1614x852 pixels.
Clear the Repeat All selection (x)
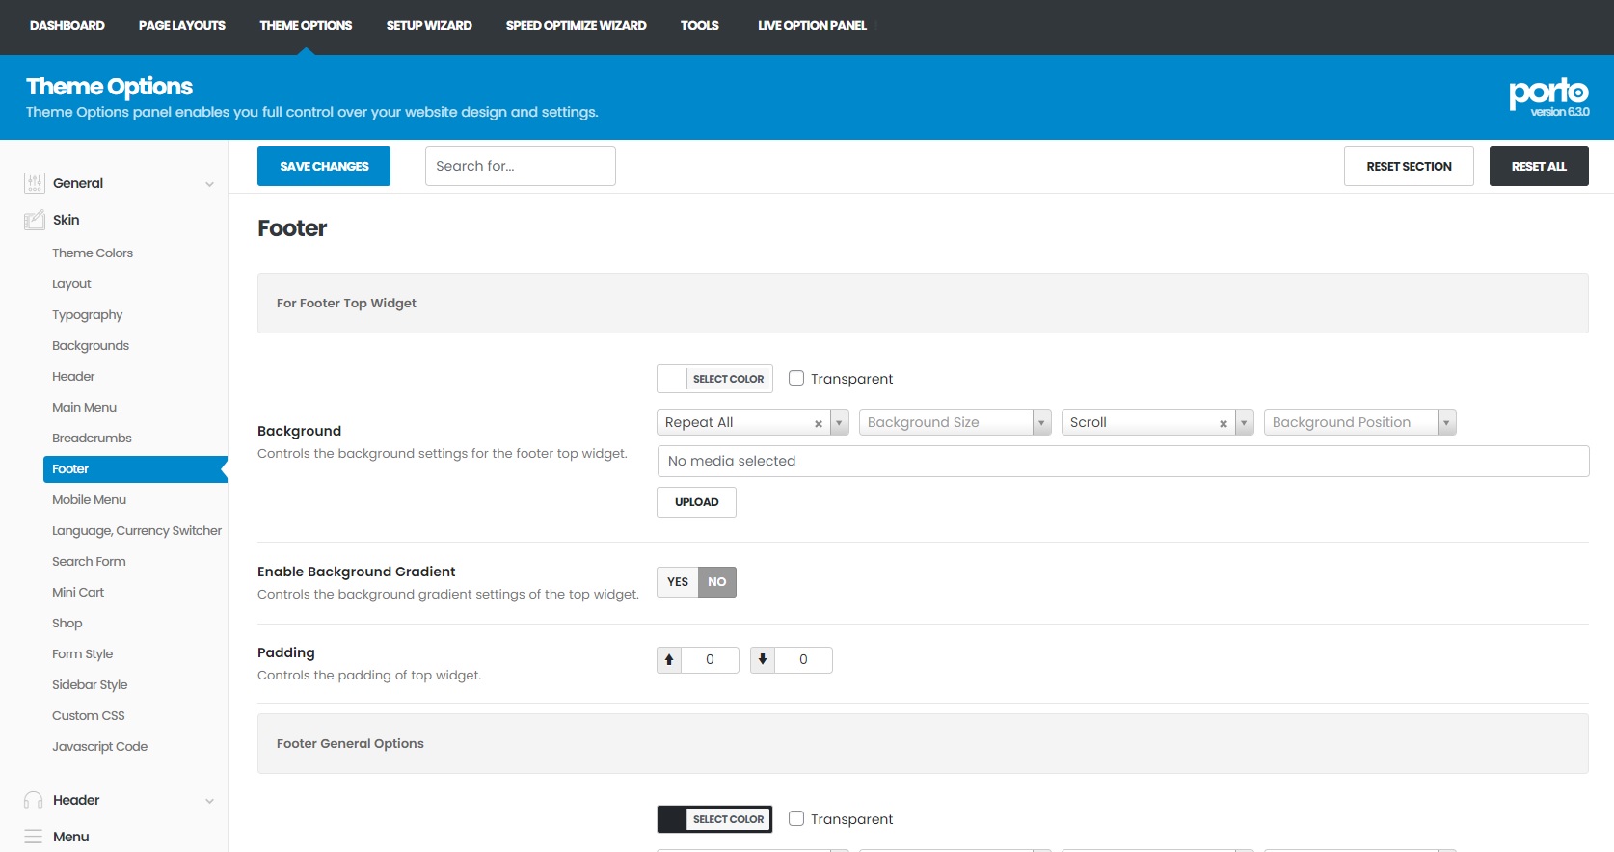(x=819, y=423)
